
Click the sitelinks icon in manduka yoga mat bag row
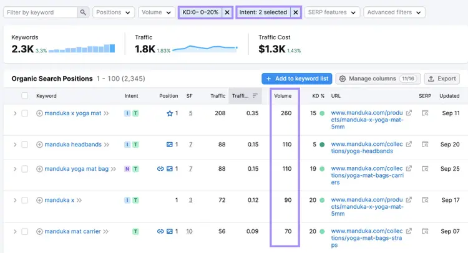coord(160,169)
